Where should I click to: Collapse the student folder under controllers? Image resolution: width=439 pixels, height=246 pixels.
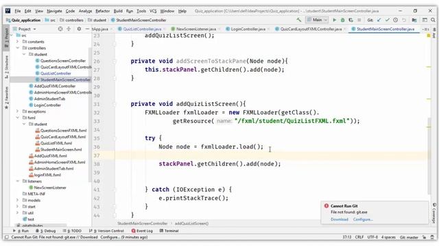[x=24, y=55]
